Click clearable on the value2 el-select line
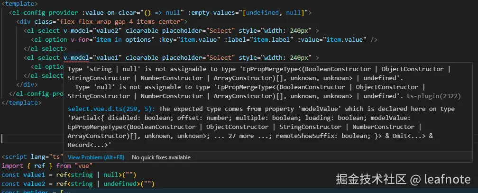 click(x=142, y=31)
